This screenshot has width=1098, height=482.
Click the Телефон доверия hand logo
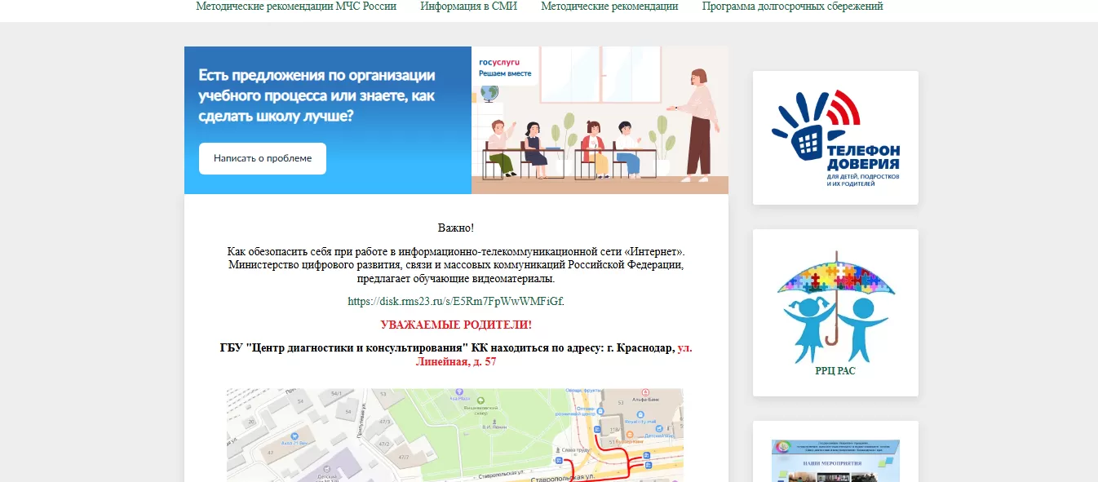point(835,138)
